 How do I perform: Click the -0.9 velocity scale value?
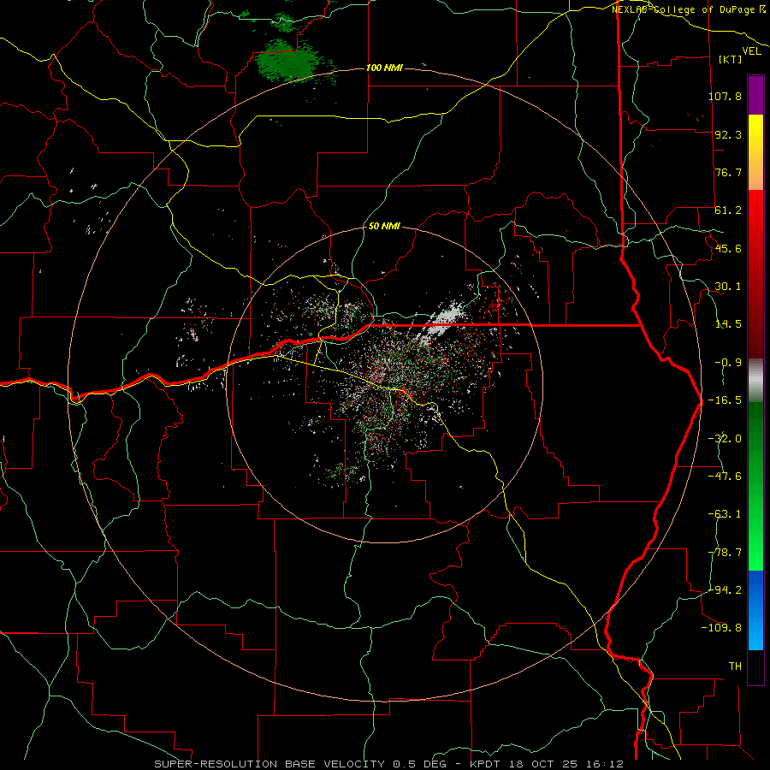click(x=728, y=363)
